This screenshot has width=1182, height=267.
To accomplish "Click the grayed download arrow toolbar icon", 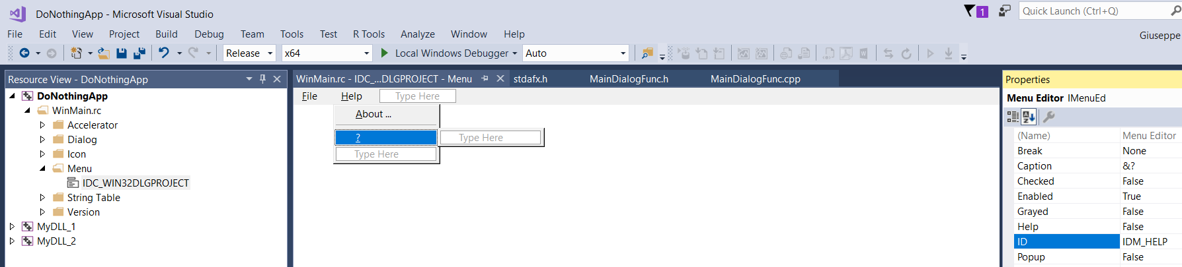I will pyautogui.click(x=949, y=53).
